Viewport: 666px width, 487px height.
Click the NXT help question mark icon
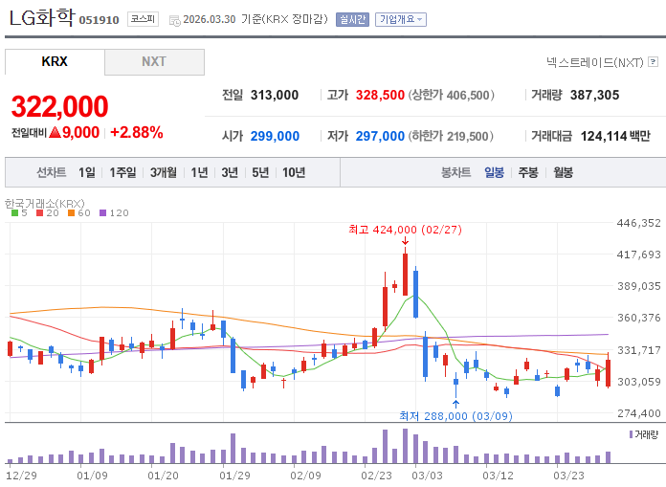(654, 62)
